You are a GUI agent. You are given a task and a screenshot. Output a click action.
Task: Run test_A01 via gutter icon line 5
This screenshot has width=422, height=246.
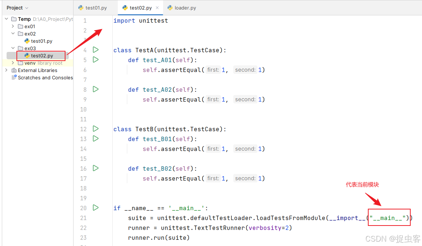click(x=95, y=60)
